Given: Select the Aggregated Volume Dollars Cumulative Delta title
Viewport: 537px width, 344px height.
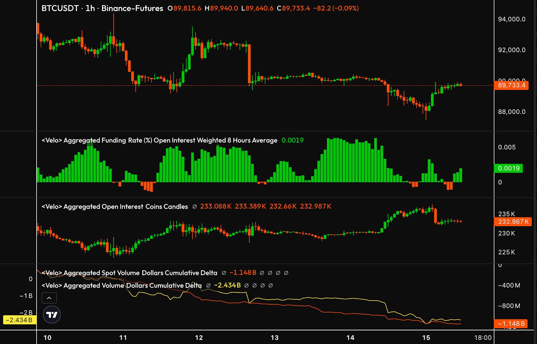Looking at the screenshot, I should 121,286.
